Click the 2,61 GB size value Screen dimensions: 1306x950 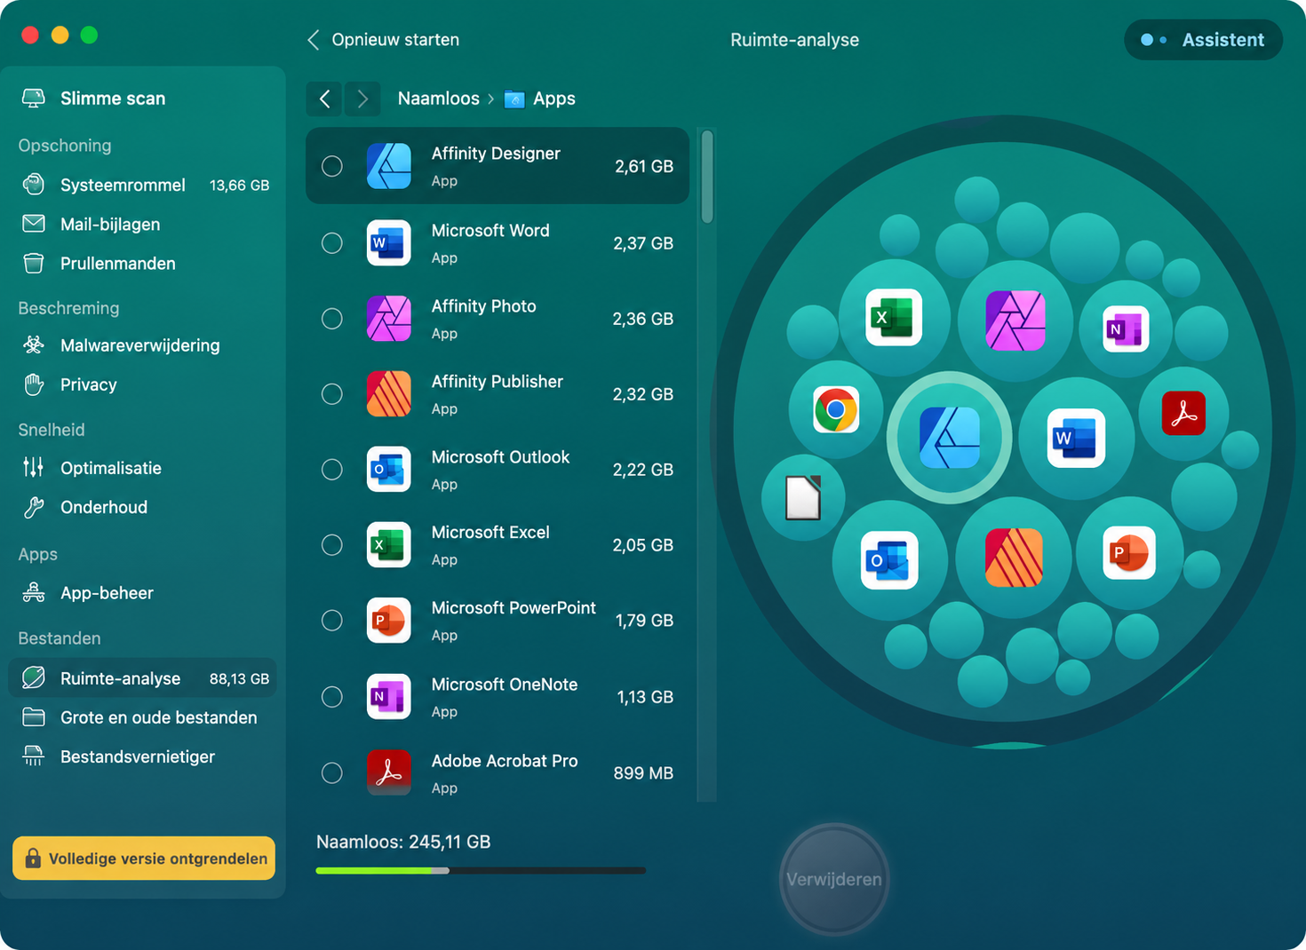pos(644,166)
